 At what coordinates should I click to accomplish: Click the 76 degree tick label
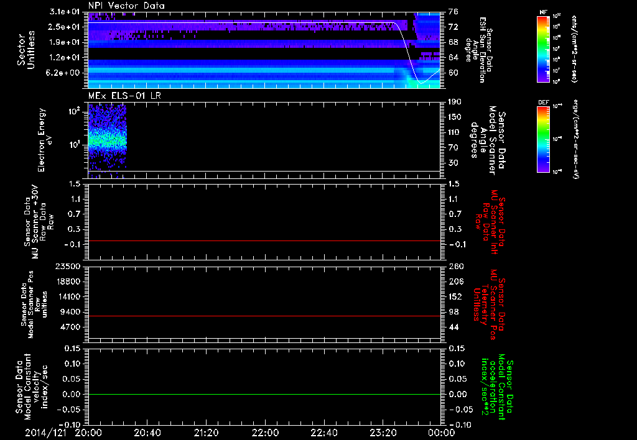tap(453, 11)
